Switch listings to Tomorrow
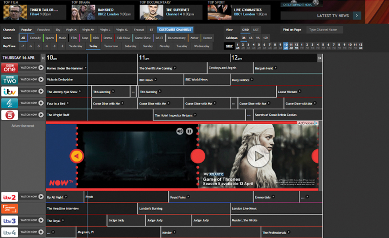The width and height of the screenshot is (389, 238). click(x=111, y=46)
